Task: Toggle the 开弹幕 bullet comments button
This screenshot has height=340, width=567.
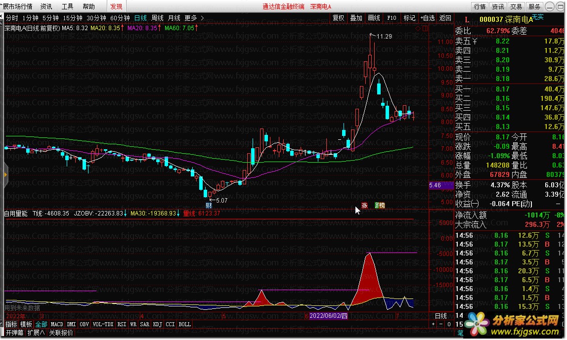Action: pos(14,333)
